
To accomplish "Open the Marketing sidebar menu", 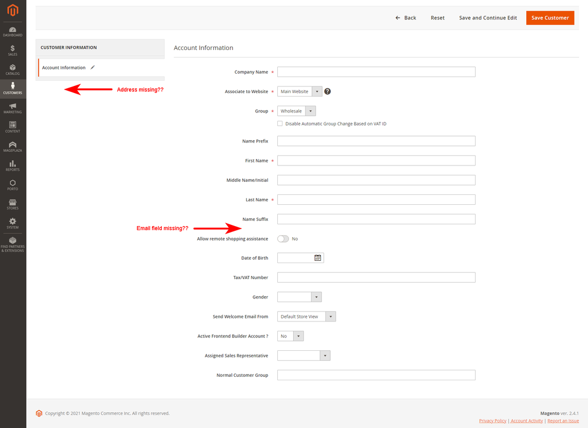I will point(12,108).
